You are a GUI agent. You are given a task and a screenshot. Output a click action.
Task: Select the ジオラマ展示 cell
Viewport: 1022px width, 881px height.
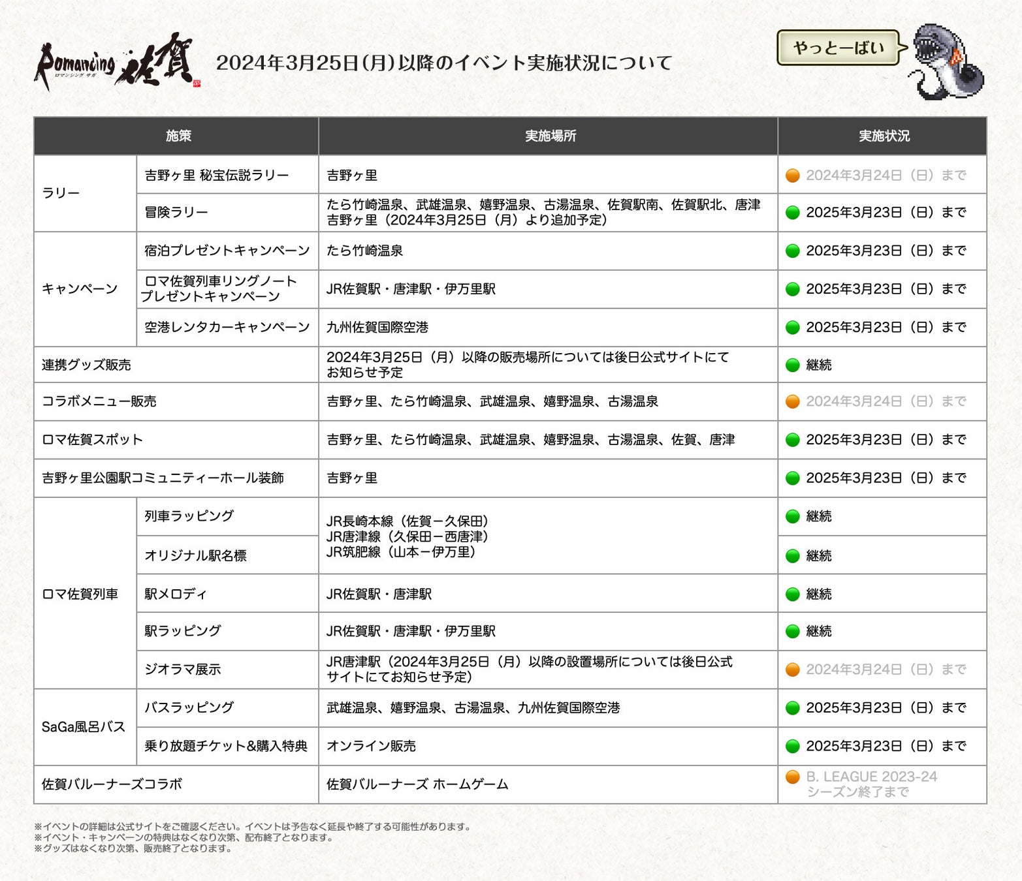tap(227, 670)
